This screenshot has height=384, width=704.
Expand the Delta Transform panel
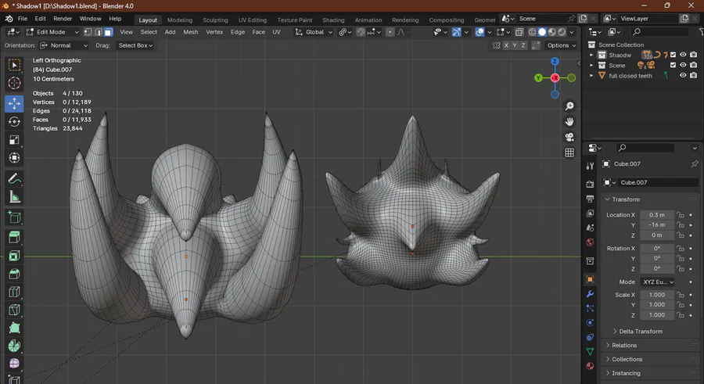click(640, 332)
